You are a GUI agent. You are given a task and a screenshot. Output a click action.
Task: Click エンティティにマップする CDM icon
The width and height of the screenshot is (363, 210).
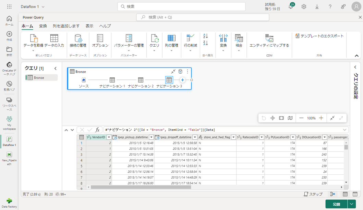[x=269, y=38]
